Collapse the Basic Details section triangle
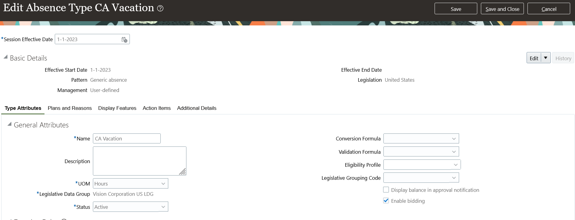Screen dimensions: 575x220 point(5,57)
